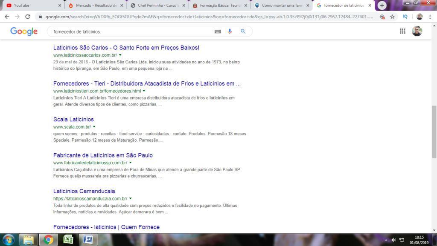Open the taskbar clock showing 18:15
Screen dimensions: 437x246
pyautogui.click(x=419, y=240)
